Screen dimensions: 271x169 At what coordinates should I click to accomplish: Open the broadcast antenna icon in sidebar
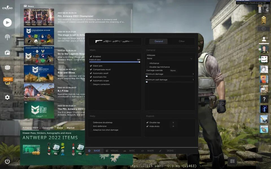pos(7,37)
